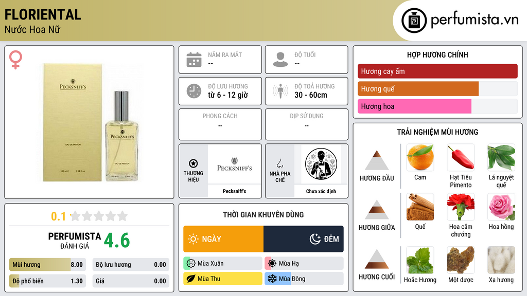Click the pink female gender symbol
This screenshot has width=527, height=296.
(15, 60)
